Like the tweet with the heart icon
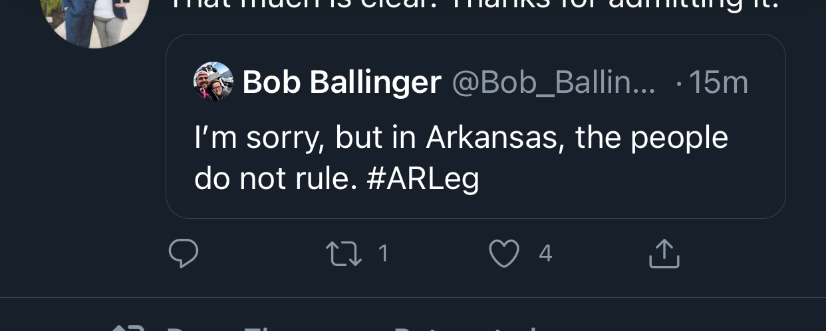The width and height of the screenshot is (826, 331). click(503, 253)
